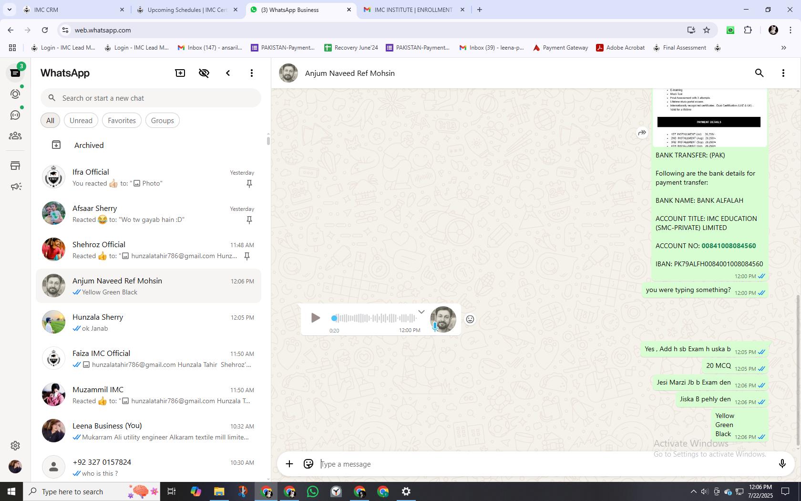The height and width of the screenshot is (501, 801).
Task: Open WhatsApp settings gear in sidebar
Action: (x=15, y=445)
